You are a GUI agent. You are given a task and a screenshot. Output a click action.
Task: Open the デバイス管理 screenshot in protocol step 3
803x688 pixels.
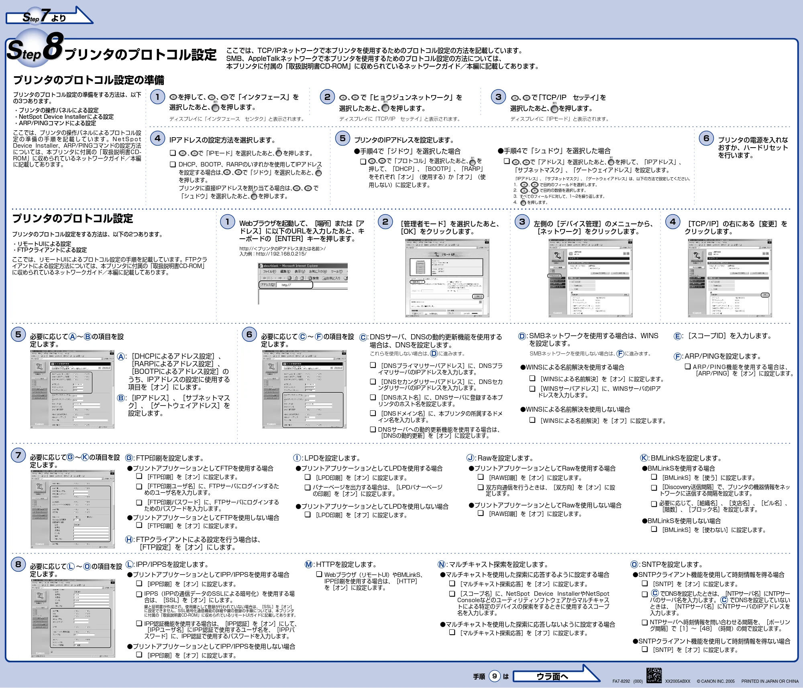(591, 278)
